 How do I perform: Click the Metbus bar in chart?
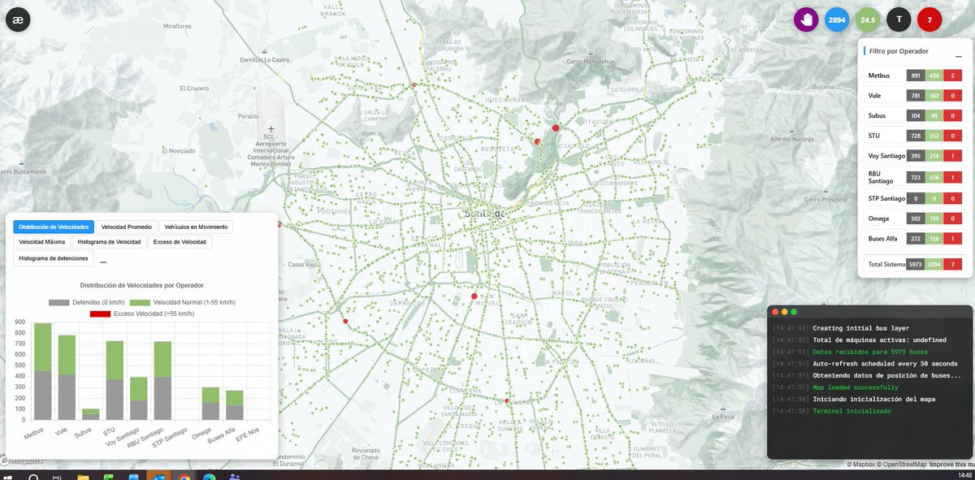43,371
